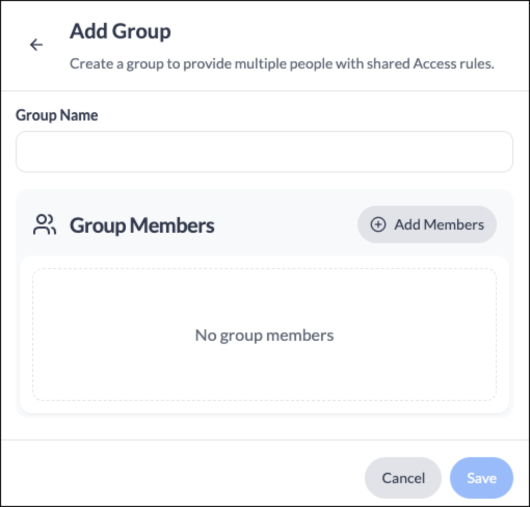Screen dimensions: 530x507
Task: Click the shared Access rules description text
Action: [282, 64]
